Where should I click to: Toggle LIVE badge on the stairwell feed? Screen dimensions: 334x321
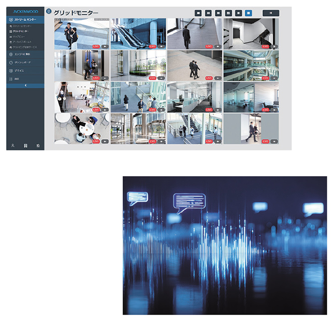(265, 46)
